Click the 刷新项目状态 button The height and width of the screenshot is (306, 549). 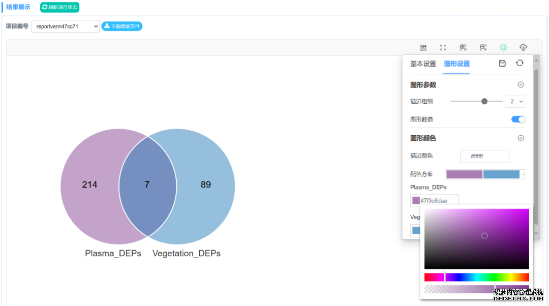60,7
